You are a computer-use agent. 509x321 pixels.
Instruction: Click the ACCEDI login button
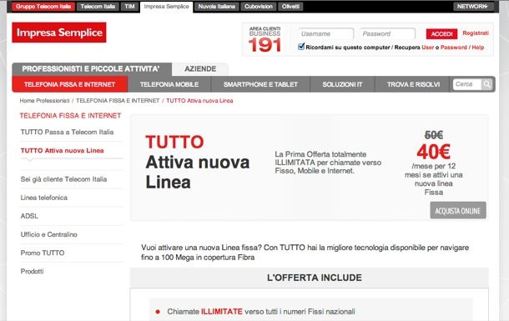click(441, 33)
